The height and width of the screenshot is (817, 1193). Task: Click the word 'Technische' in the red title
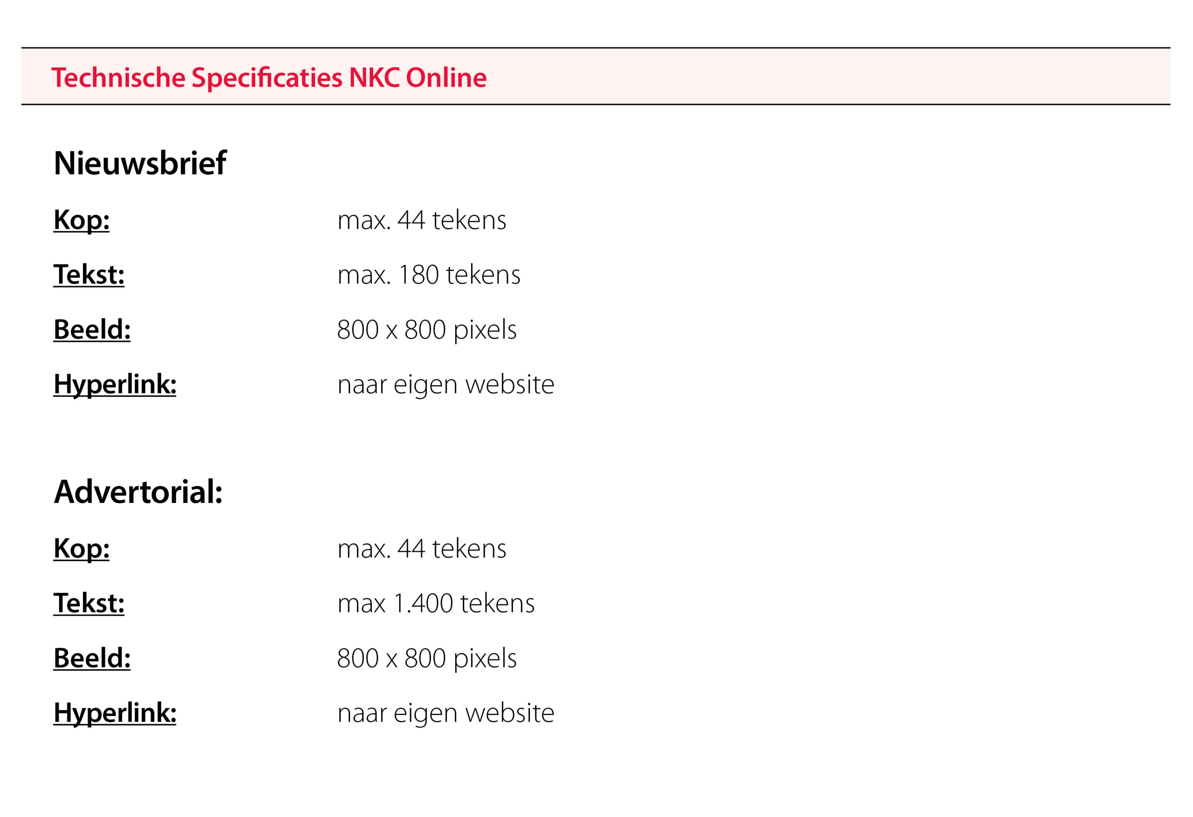pos(118,78)
